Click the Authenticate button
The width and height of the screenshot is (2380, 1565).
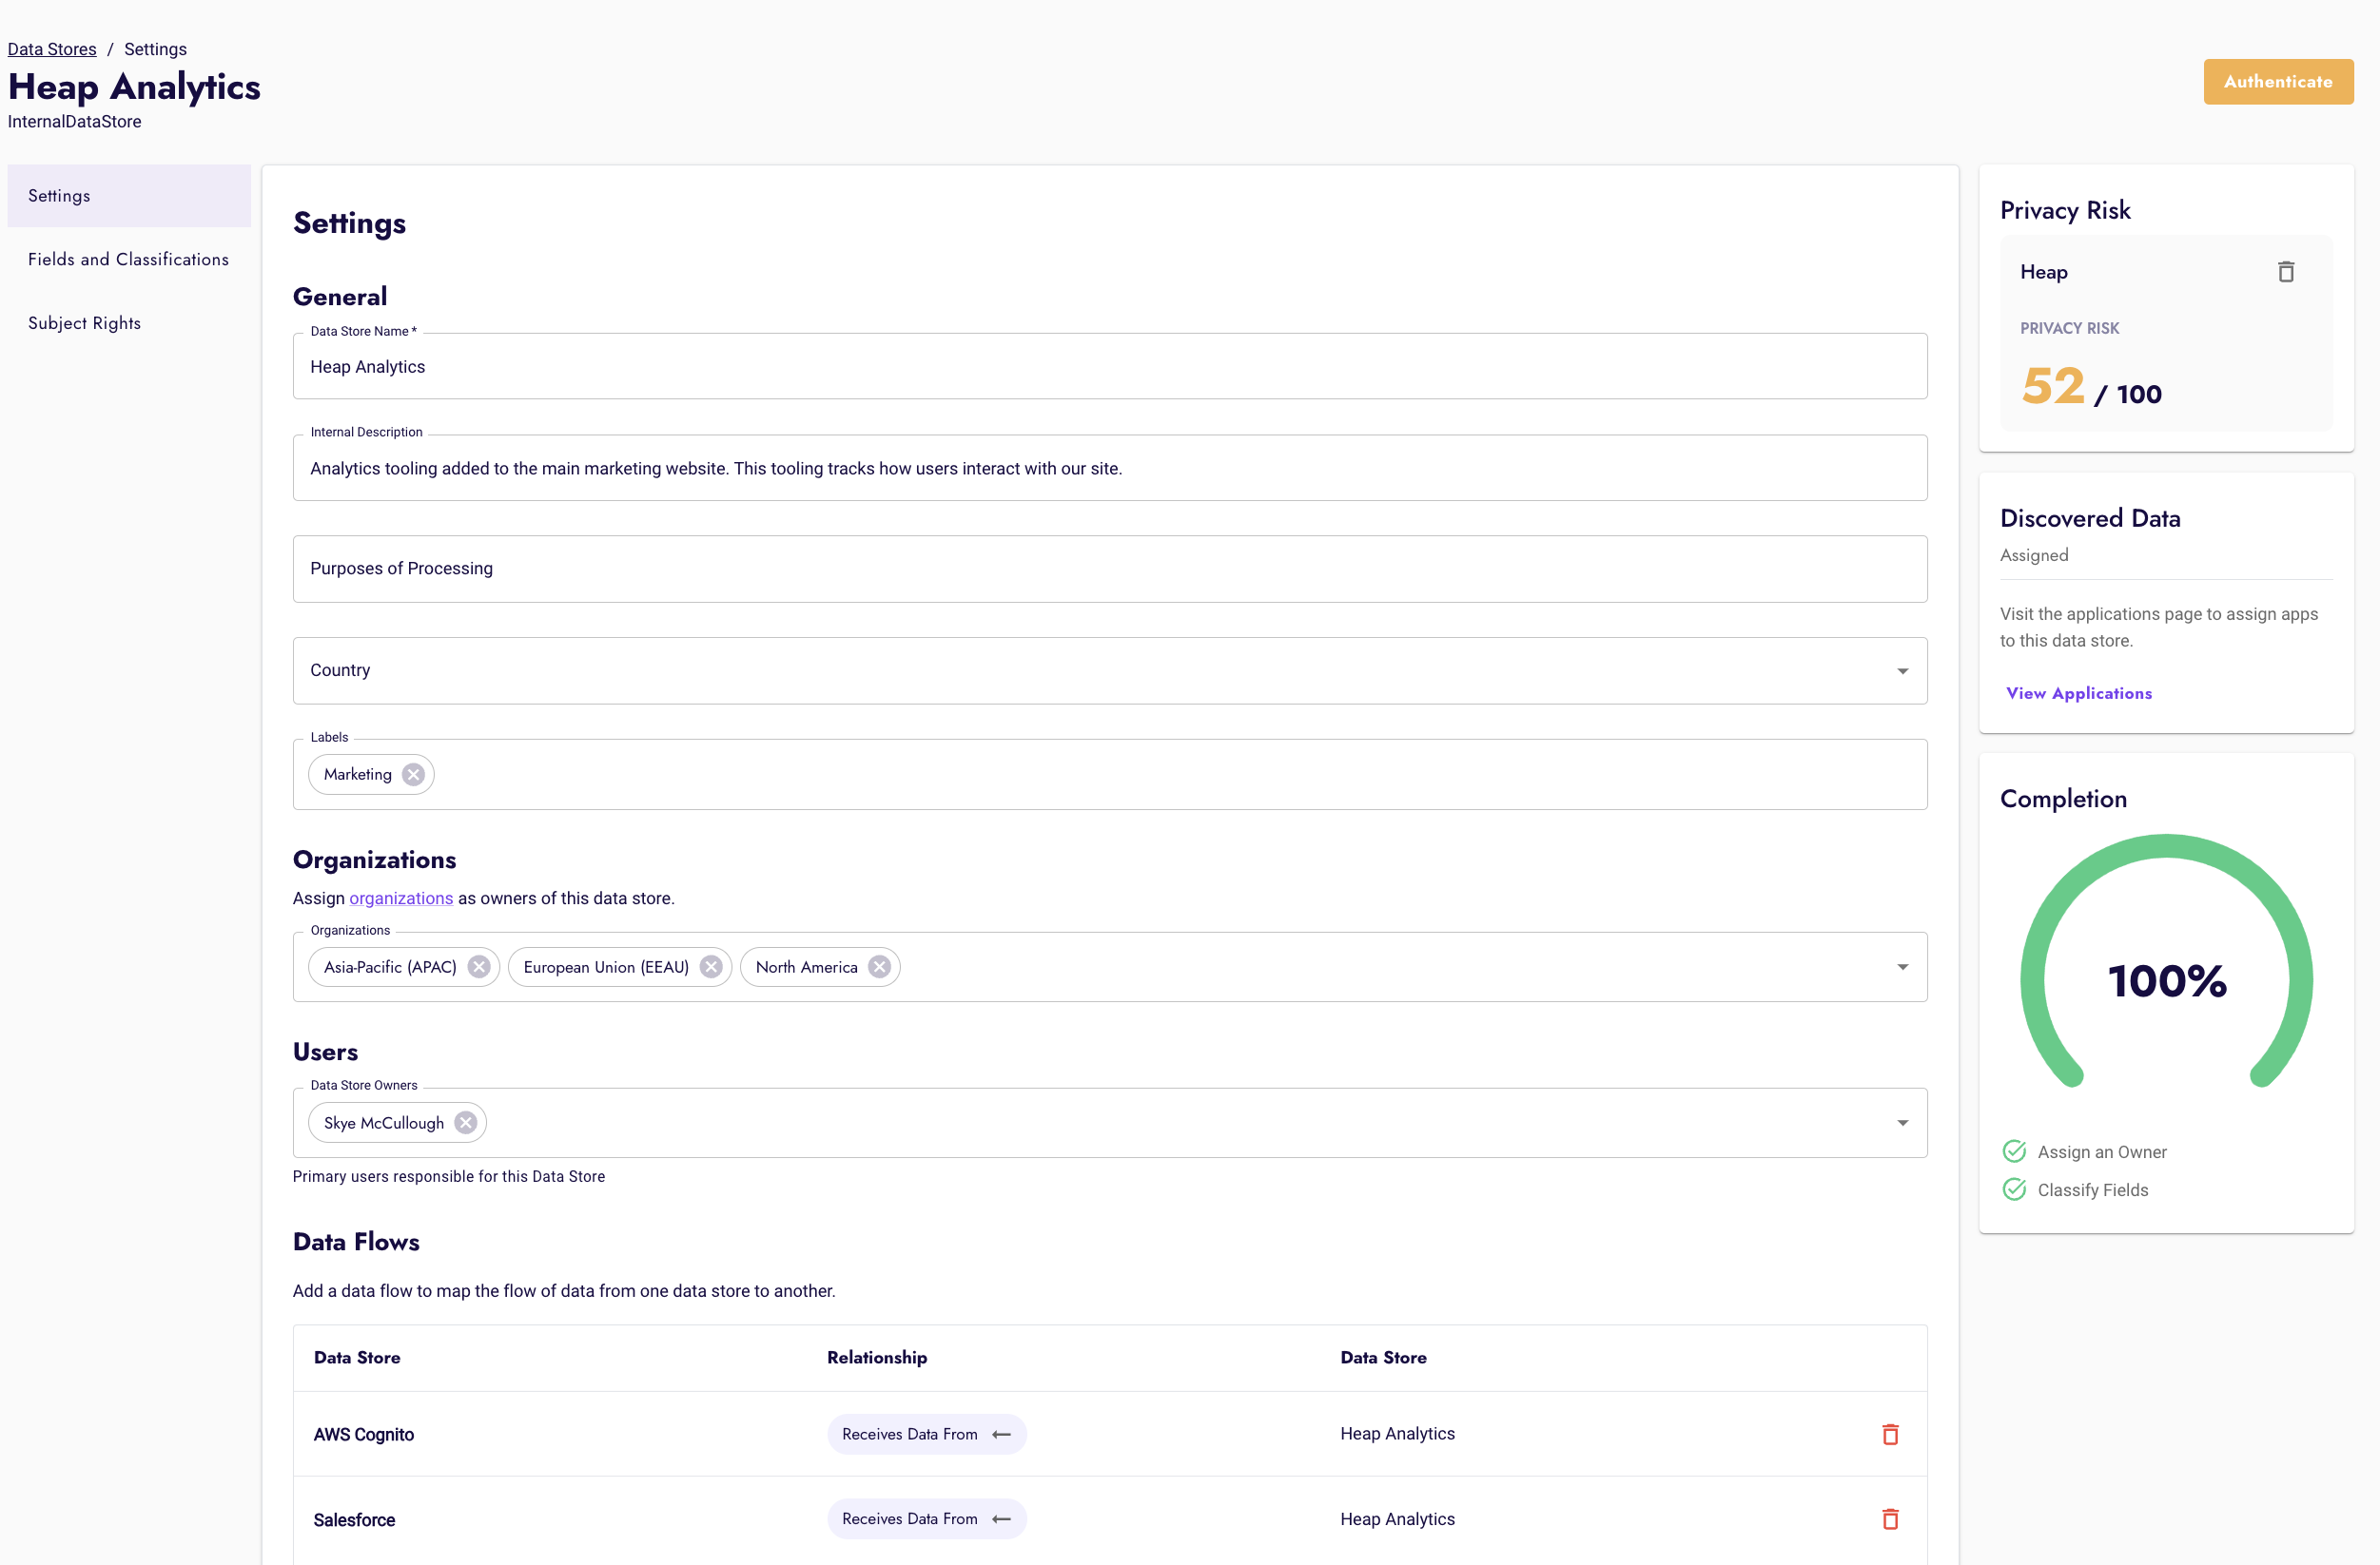coord(2278,82)
